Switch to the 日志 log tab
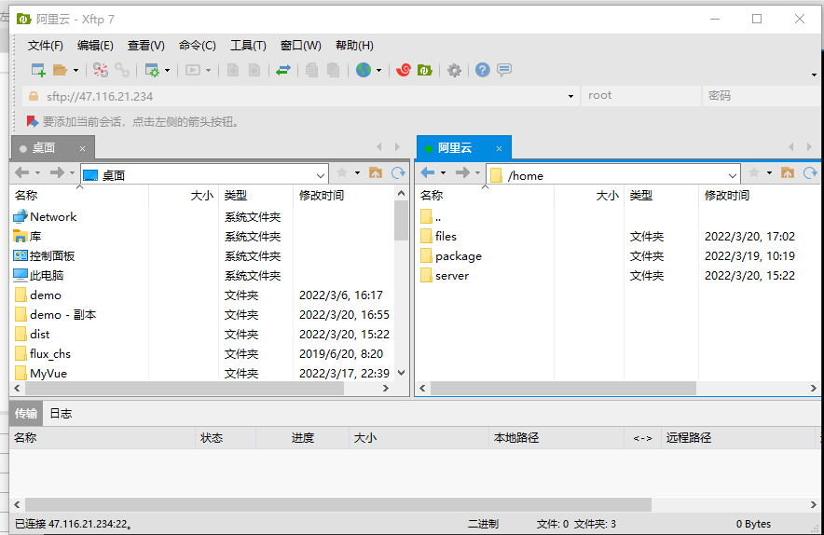The width and height of the screenshot is (824, 535). [61, 414]
